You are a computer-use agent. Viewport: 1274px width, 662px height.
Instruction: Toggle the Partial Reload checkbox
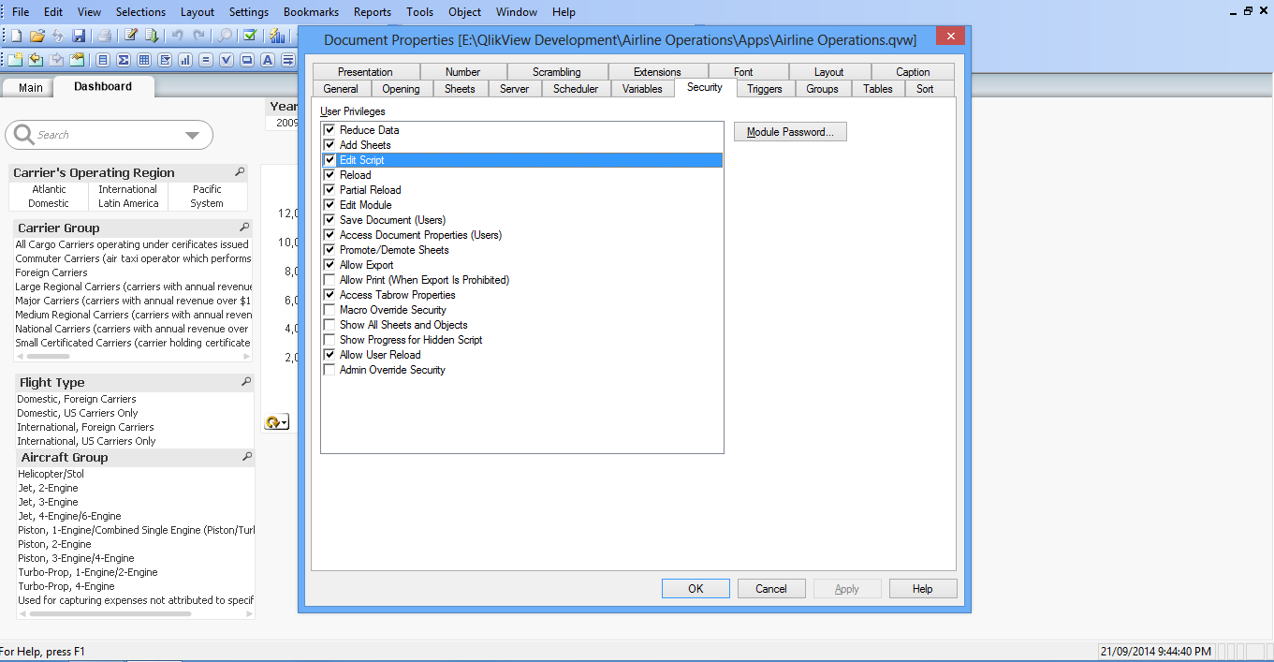329,190
